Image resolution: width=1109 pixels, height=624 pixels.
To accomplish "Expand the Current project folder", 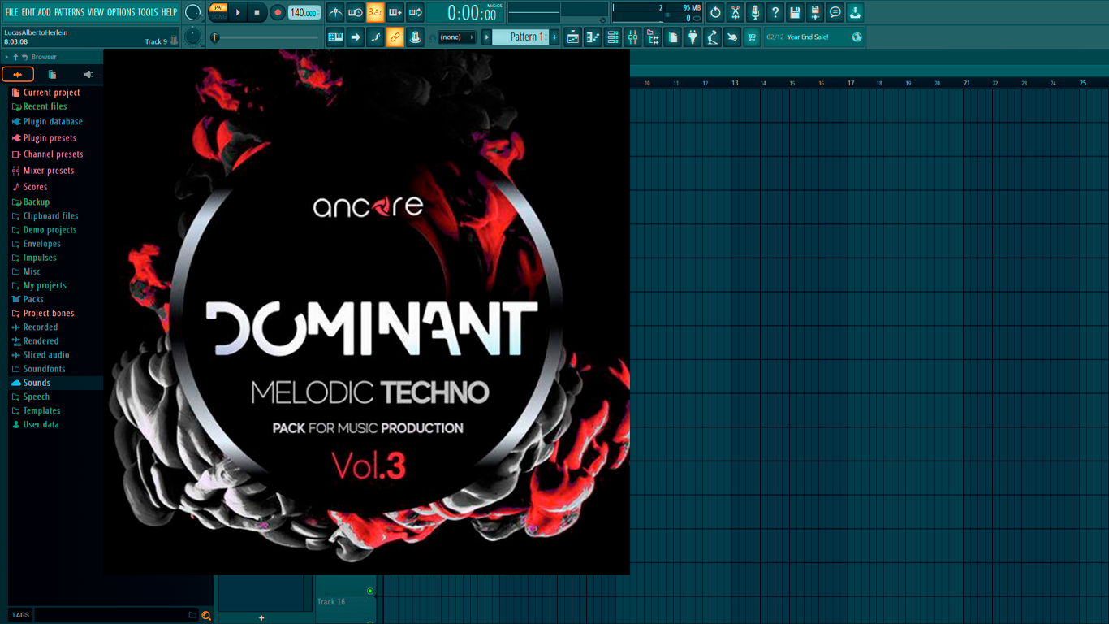I will pos(51,93).
